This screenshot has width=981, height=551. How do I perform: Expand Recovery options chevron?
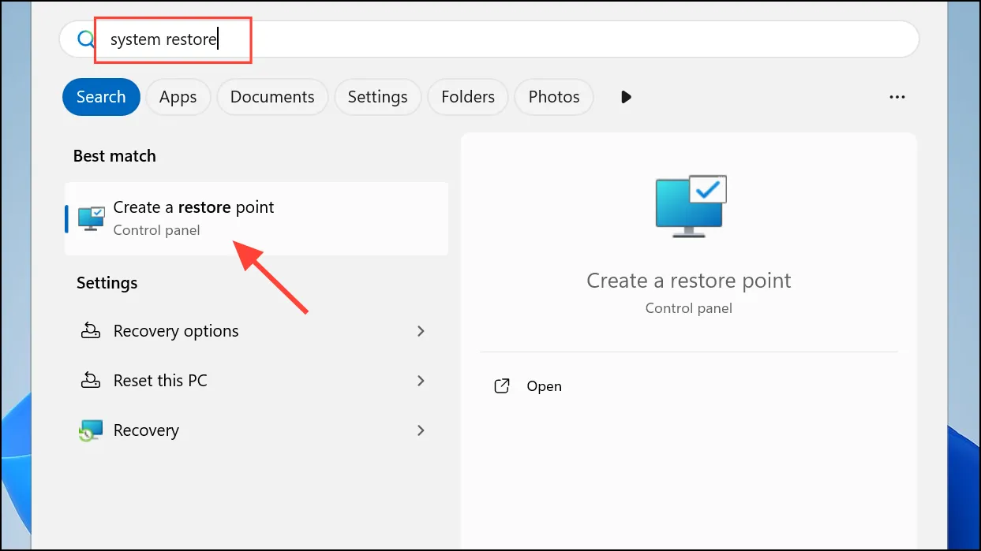[x=421, y=331]
